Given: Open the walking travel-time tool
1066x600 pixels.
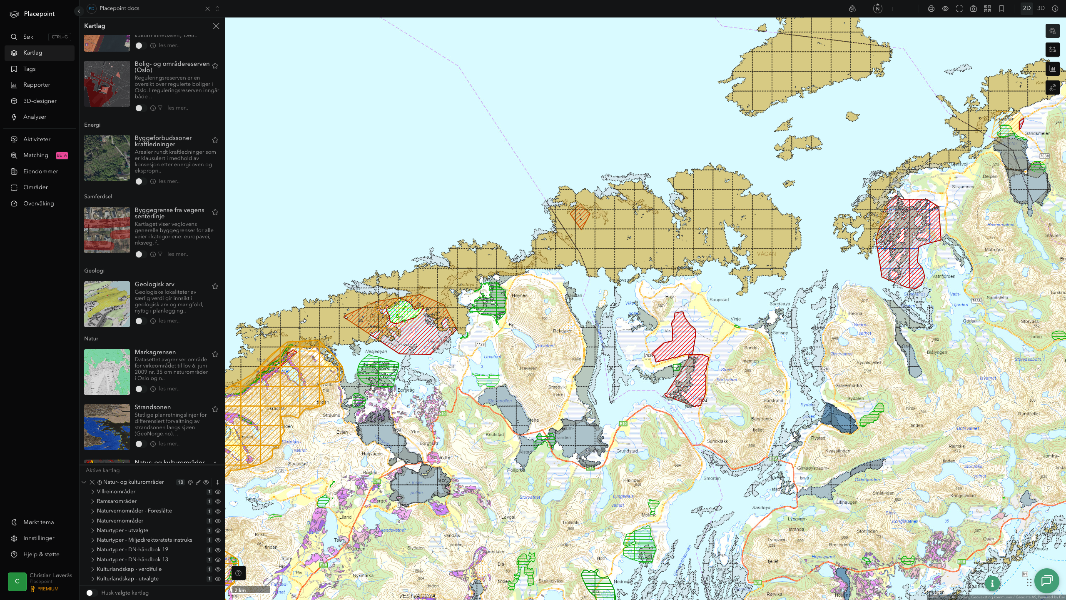Looking at the screenshot, I should (x=1052, y=87).
